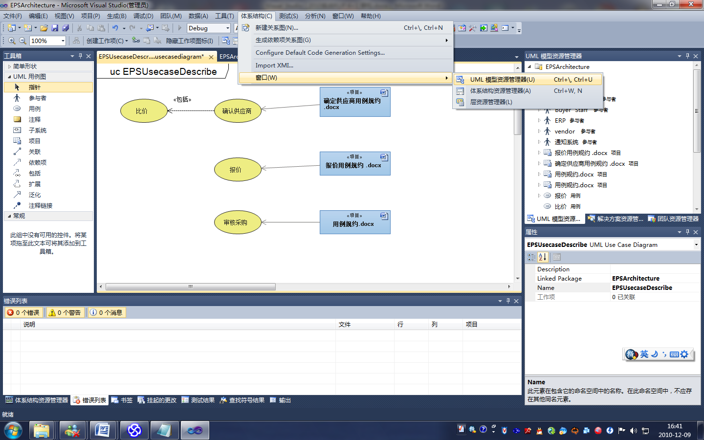Viewport: 704px width, 440px height.
Task: Click the Undo arrow icon
Action: pos(115,28)
